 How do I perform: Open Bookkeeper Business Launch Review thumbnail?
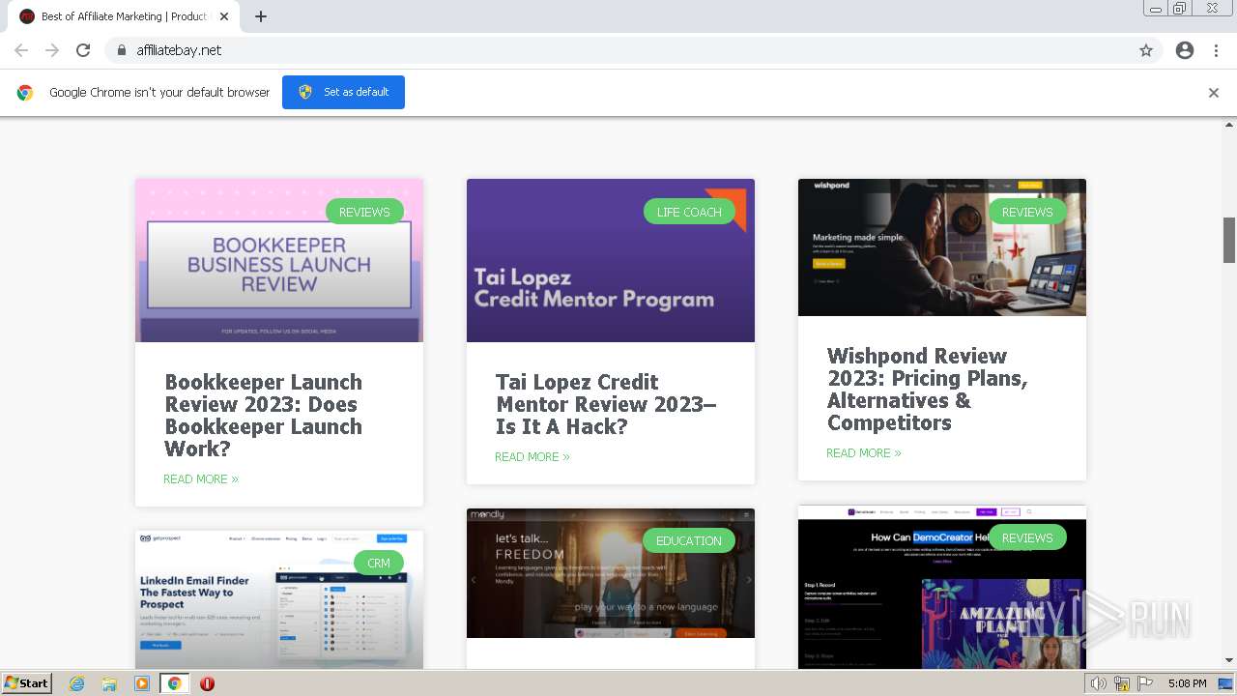[279, 260]
